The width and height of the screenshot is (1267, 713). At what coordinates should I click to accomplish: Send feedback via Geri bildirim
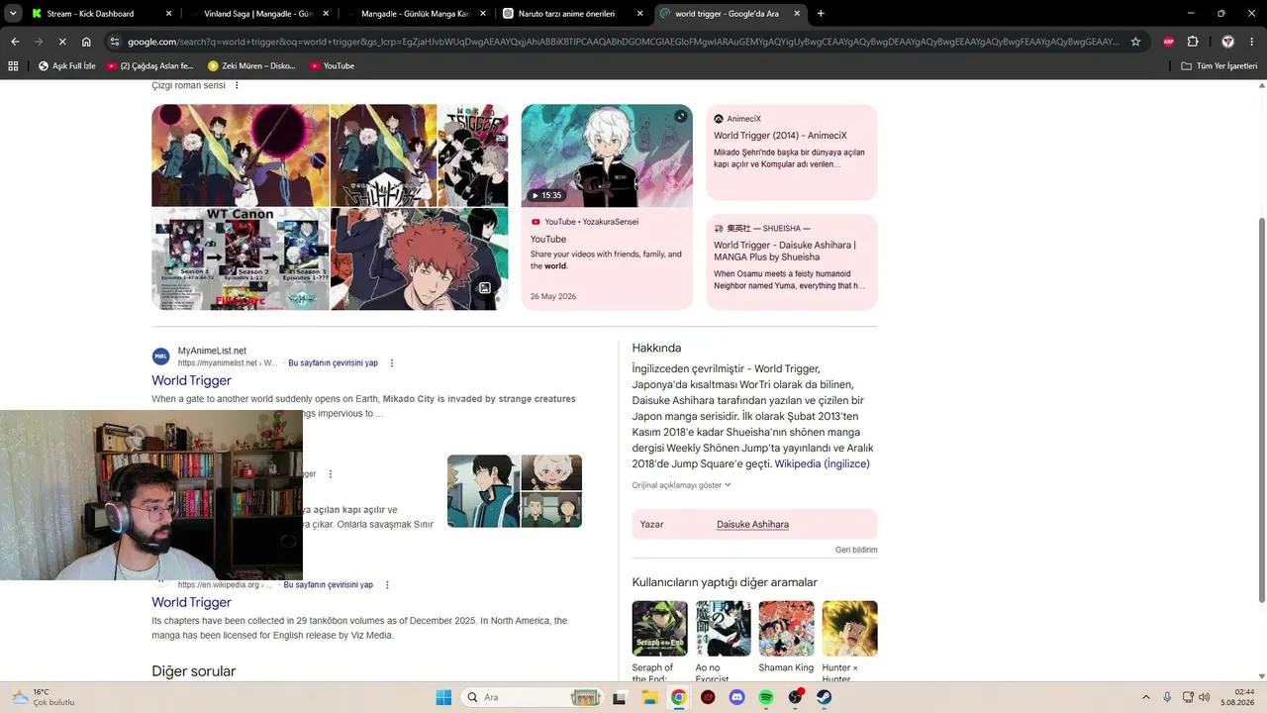[856, 550]
